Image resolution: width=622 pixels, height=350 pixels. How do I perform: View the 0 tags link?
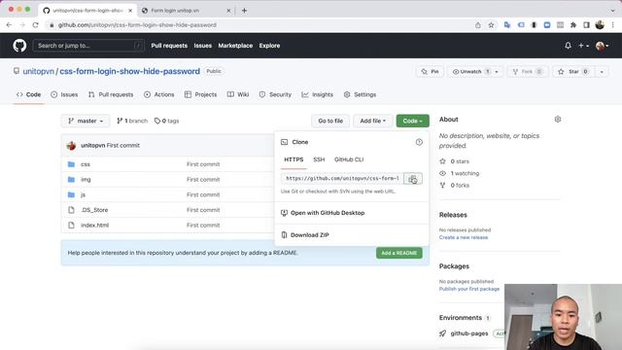(166, 121)
